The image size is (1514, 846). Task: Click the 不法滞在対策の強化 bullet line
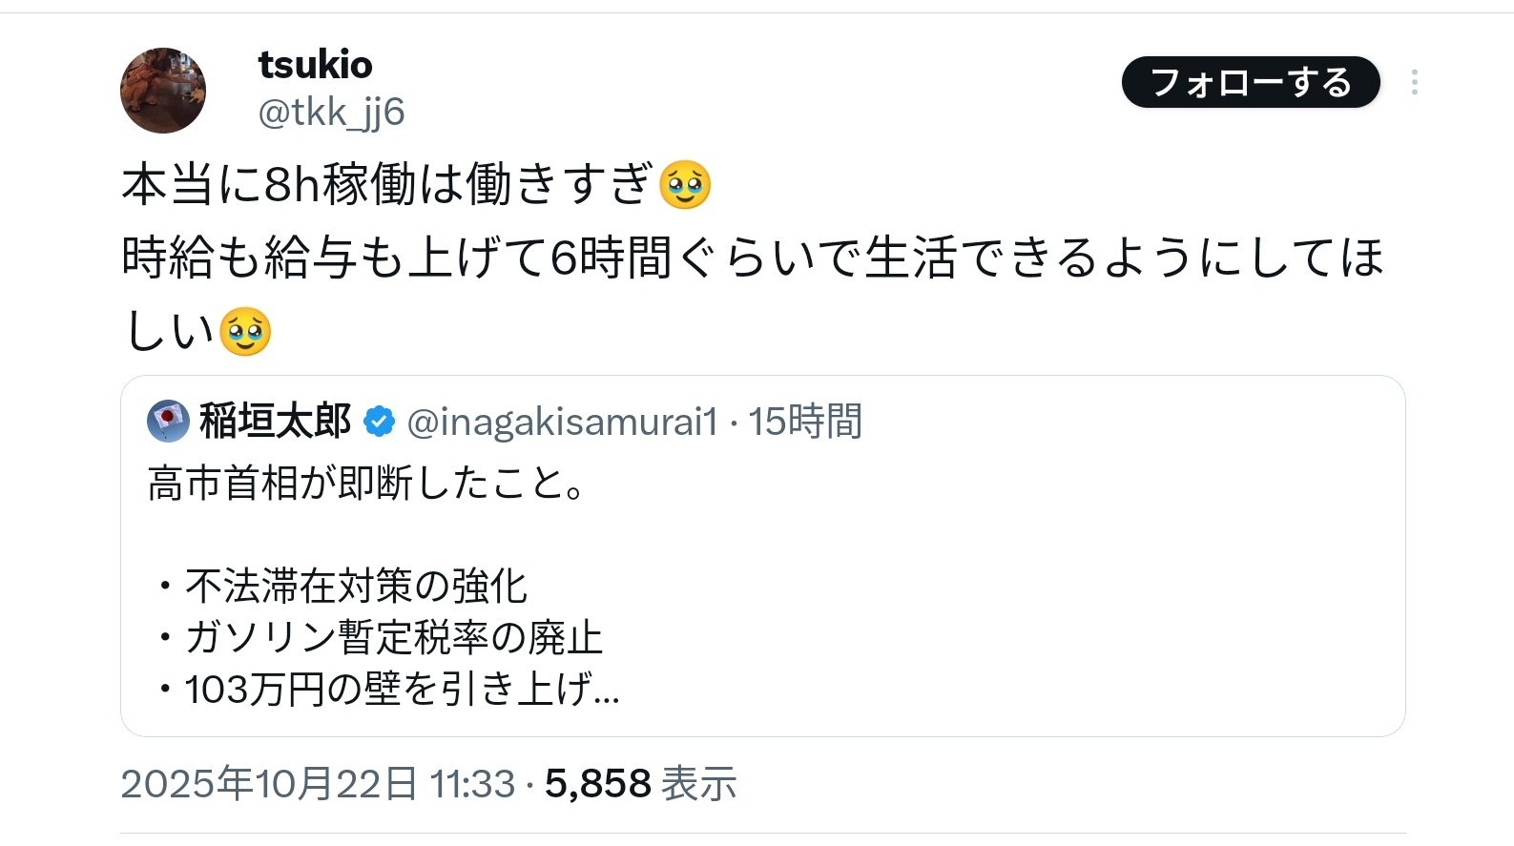point(355,586)
